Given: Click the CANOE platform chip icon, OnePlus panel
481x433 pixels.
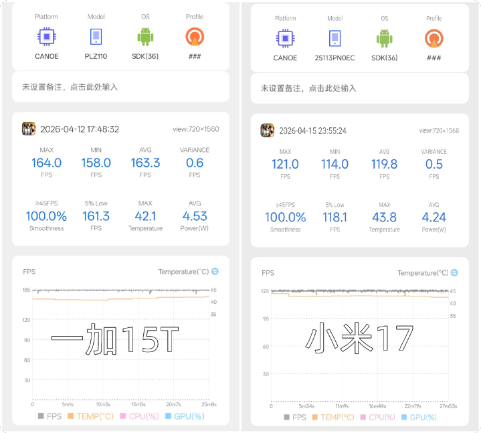Looking at the screenshot, I should (47, 37).
